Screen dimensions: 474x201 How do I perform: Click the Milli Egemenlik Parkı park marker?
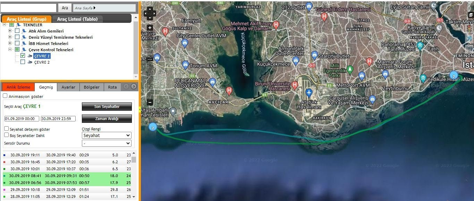coord(350,69)
